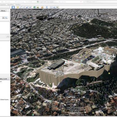Click the yellow placemark beside the dark-roofed museum
This screenshot has height=117, width=117.
click(57, 70)
